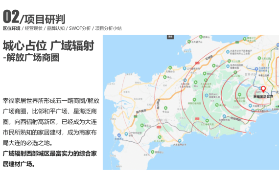Click the 大连医科大学 blue marker
The width and height of the screenshot is (279, 176).
pyautogui.click(x=180, y=141)
